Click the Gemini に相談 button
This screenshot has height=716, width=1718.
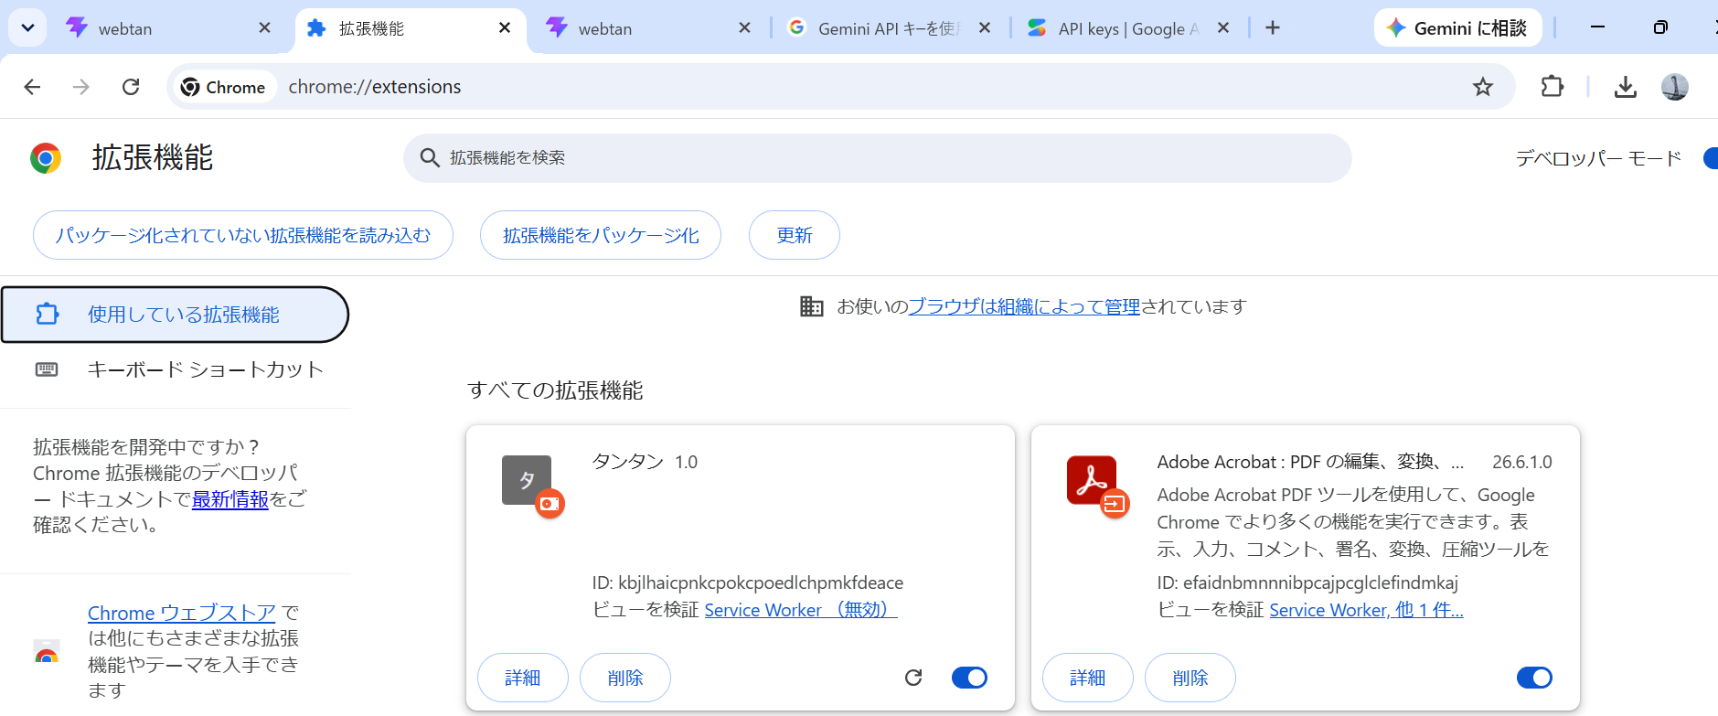point(1457,28)
